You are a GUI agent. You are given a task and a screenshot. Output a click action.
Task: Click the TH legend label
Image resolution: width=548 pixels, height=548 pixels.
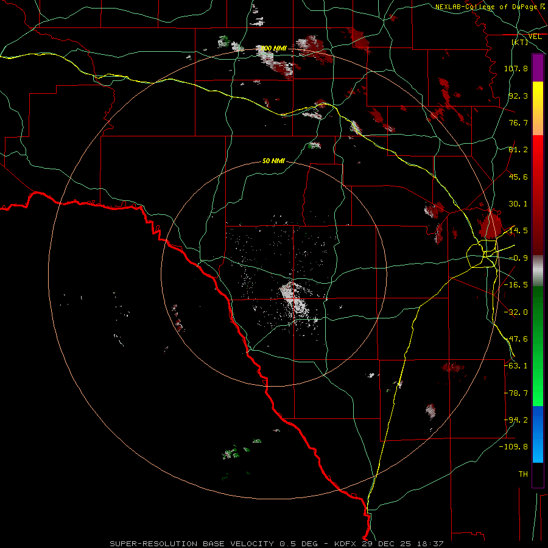523,474
